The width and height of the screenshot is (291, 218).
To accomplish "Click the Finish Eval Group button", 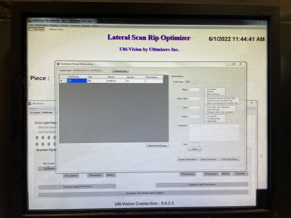I will click(229, 159).
